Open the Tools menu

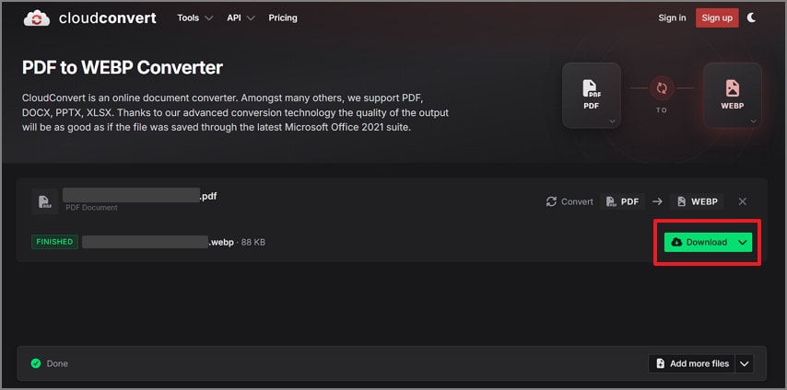[x=194, y=18]
